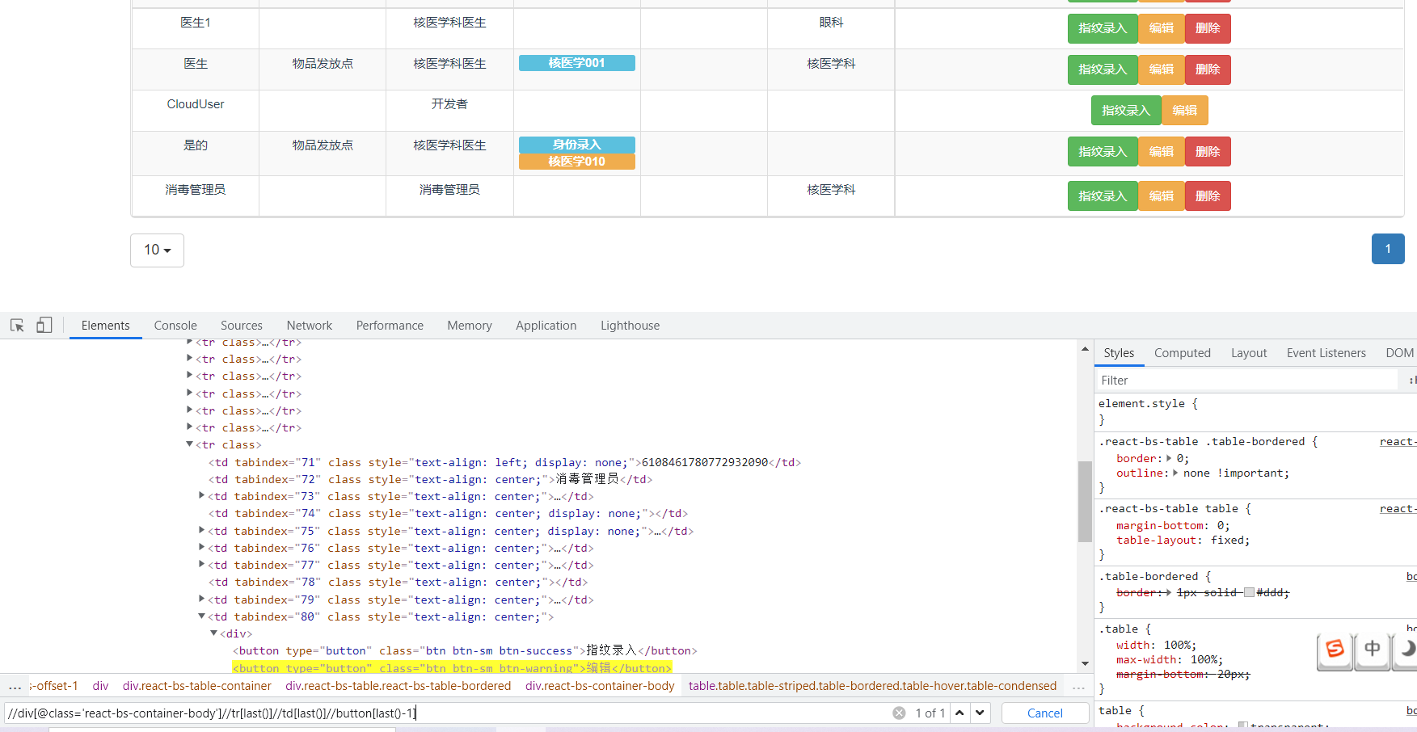Click 编辑 in the 是的 row
Viewport: 1417px width, 732px height.
(1162, 152)
